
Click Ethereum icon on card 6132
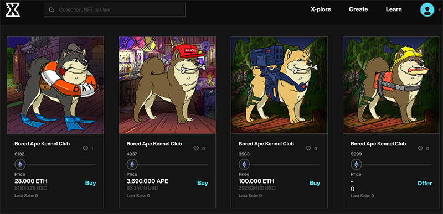pyautogui.click(x=20, y=164)
